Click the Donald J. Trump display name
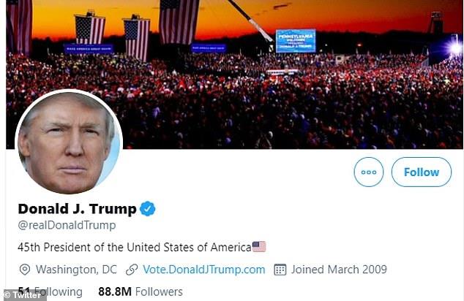This screenshot has width=464, height=301. click(x=77, y=208)
